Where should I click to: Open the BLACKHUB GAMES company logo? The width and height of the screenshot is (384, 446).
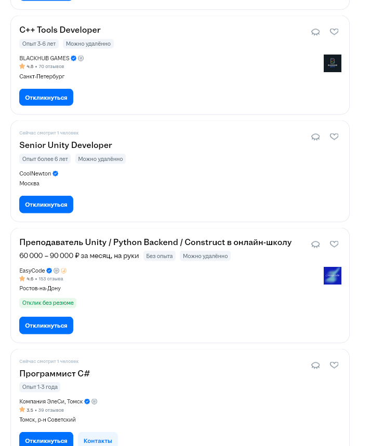click(x=333, y=63)
